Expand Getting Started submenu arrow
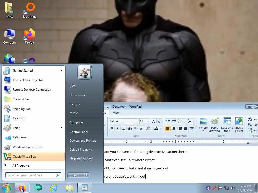 coord(61,71)
